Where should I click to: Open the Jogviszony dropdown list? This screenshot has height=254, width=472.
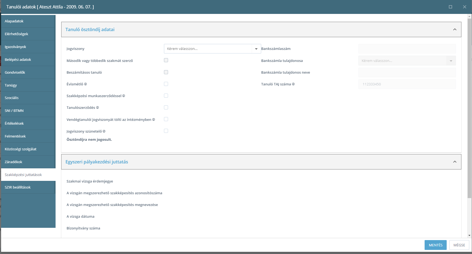pyautogui.click(x=212, y=49)
